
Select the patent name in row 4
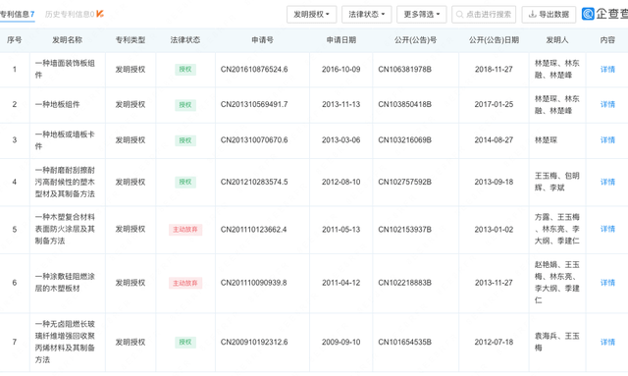pyautogui.click(x=65, y=182)
